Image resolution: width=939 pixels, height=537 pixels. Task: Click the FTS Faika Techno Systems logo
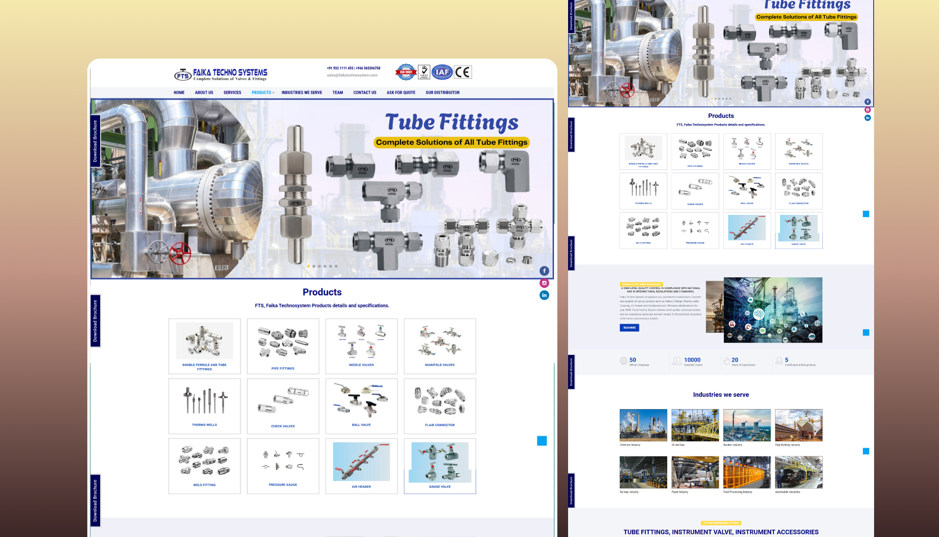221,74
